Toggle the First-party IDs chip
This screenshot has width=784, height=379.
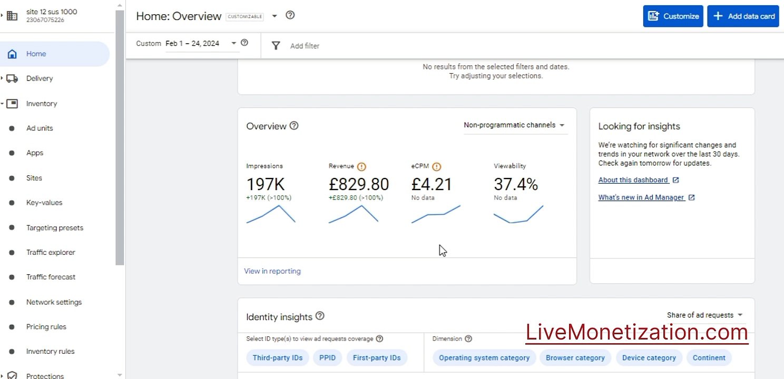pos(377,358)
